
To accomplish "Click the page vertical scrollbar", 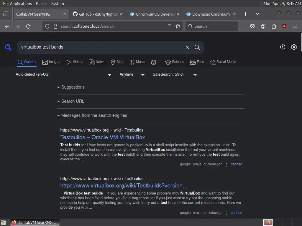I will [x=301, y=42].
